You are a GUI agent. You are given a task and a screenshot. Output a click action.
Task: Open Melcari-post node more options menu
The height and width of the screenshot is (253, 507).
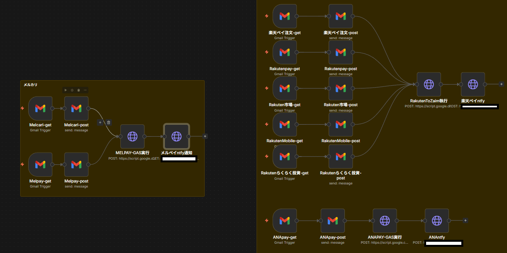click(x=85, y=90)
